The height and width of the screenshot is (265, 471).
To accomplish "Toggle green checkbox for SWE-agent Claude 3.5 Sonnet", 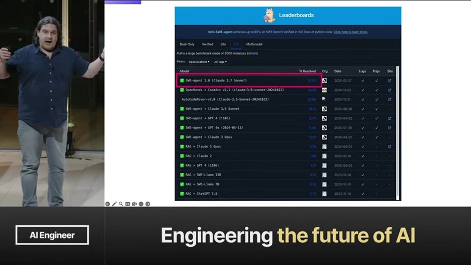I will 182,109.
